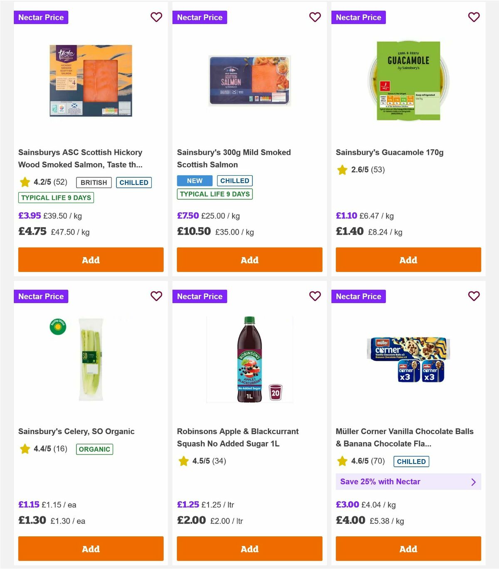This screenshot has height=569, width=499.
Task: Click the Nectar Price badge on the guacamole
Action: (358, 17)
